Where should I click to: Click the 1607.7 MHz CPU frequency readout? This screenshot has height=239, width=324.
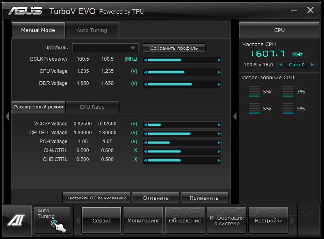coord(277,54)
